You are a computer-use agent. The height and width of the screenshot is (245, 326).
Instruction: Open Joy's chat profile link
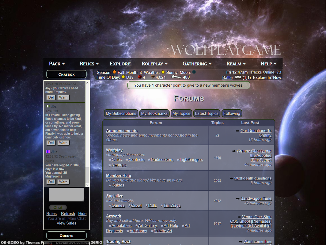(x=54, y=106)
